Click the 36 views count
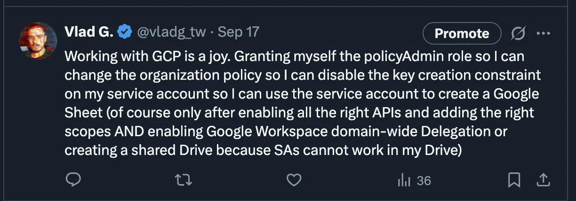 point(423,181)
